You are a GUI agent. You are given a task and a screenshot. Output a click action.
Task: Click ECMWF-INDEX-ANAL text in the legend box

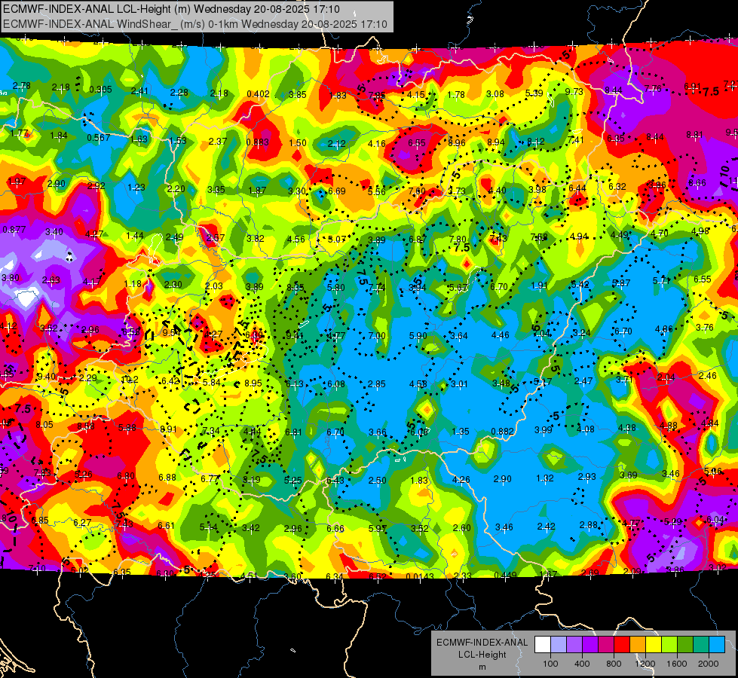coord(482,643)
